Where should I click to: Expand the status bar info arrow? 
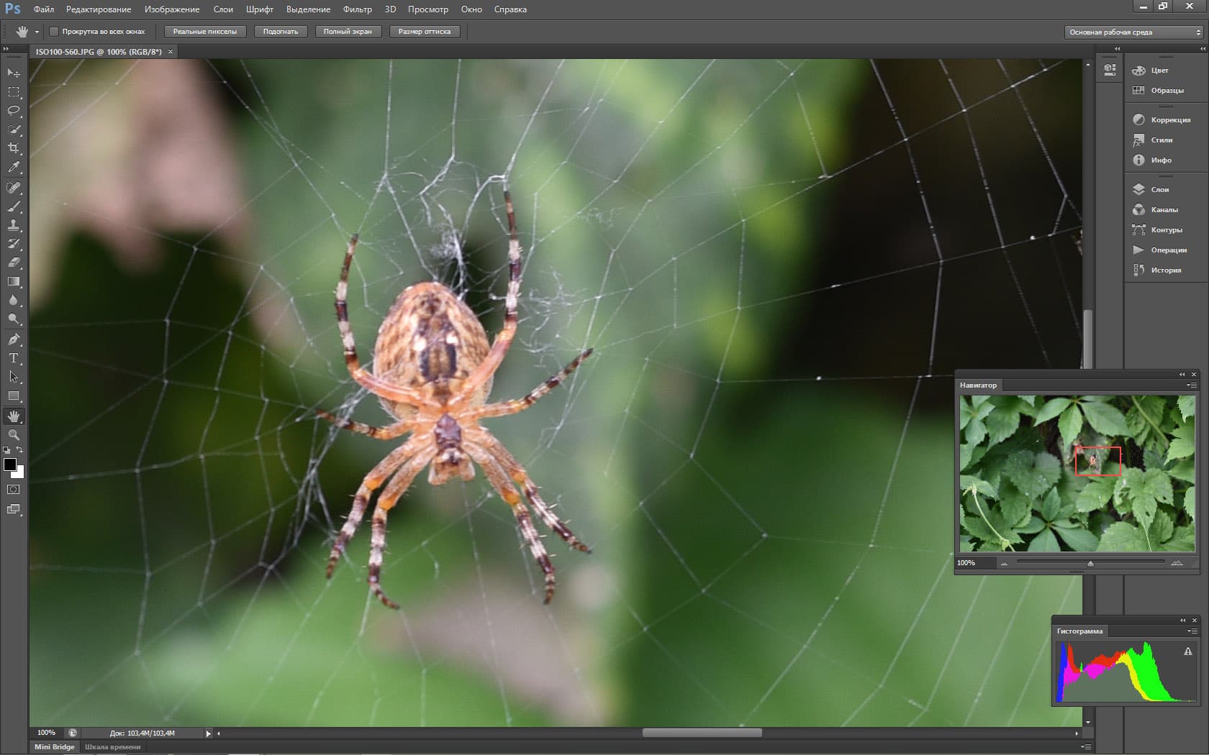coord(209,733)
